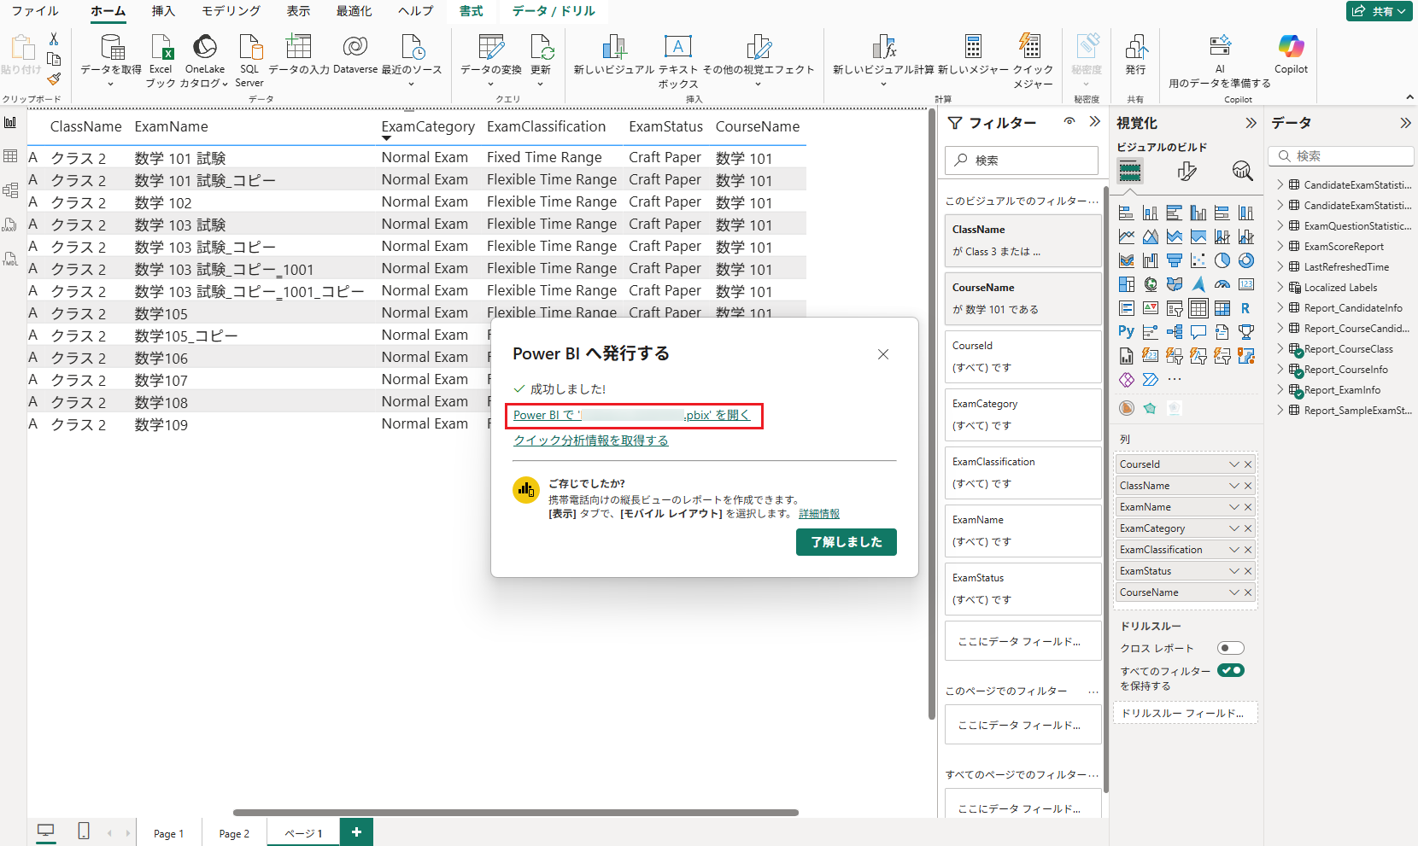
Task: Select the Python visual icon
Action: click(x=1127, y=332)
